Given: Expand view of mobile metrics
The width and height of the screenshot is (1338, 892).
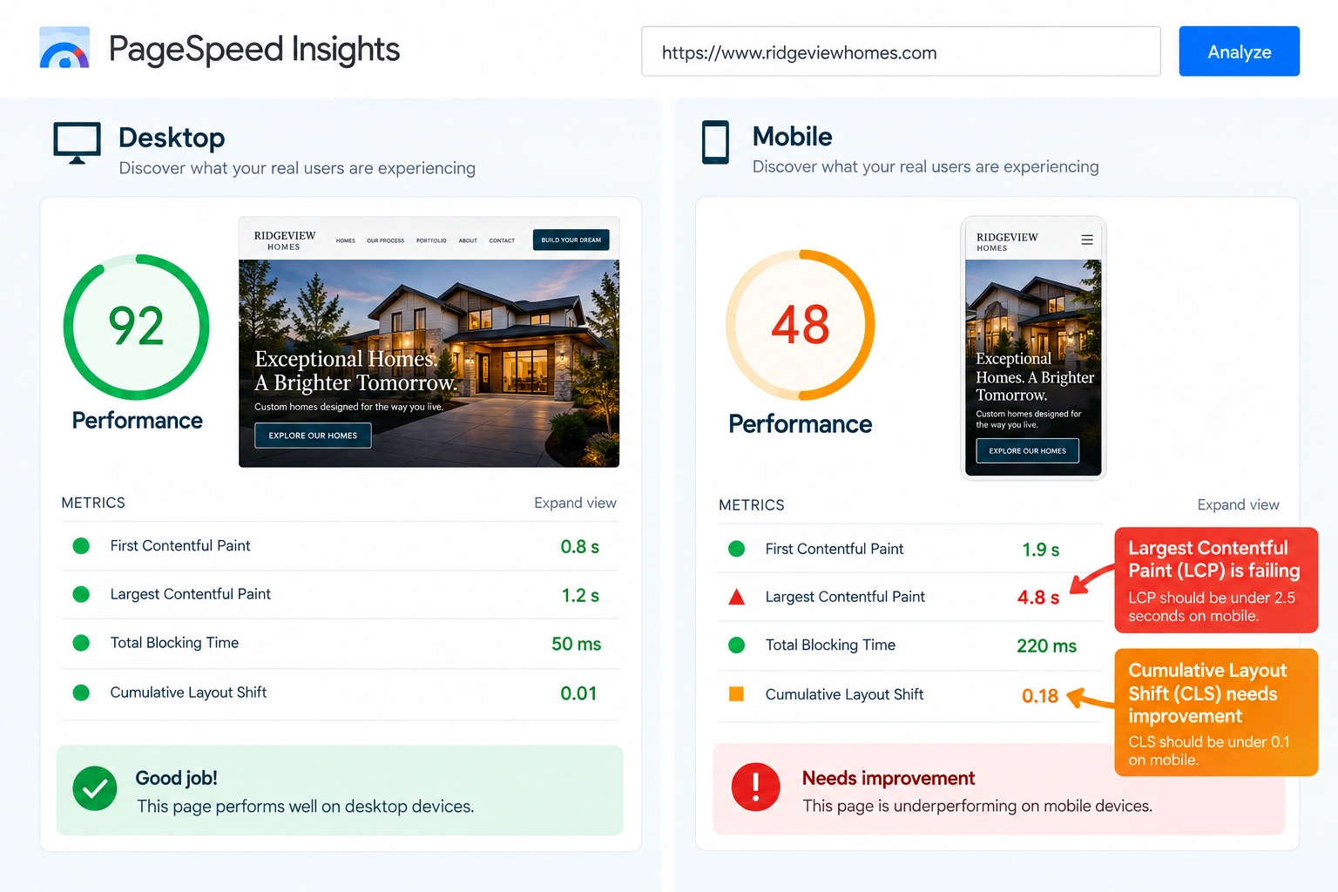Looking at the screenshot, I should coord(1238,504).
